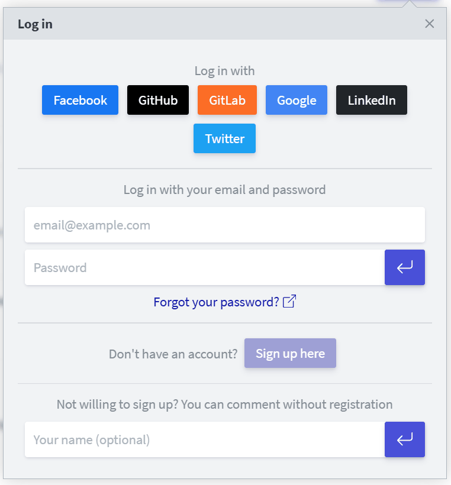Image resolution: width=451 pixels, height=485 pixels.
Task: Click the "Not willing to sign up?" message
Action: (x=224, y=405)
